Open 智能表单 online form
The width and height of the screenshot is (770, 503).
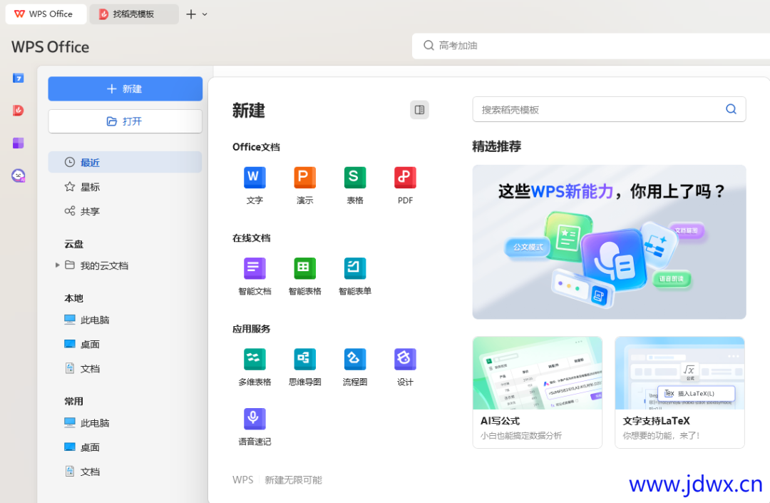tap(354, 276)
